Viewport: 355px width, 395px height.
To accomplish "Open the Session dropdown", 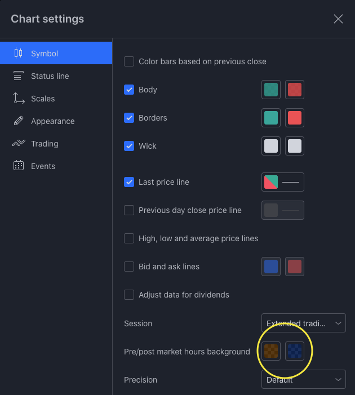I will pos(303,323).
